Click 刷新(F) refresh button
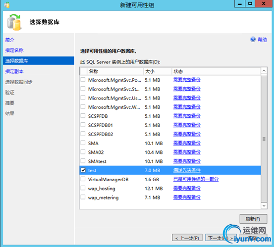The width and height of the screenshot is (274, 247). pyautogui.click(x=253, y=219)
